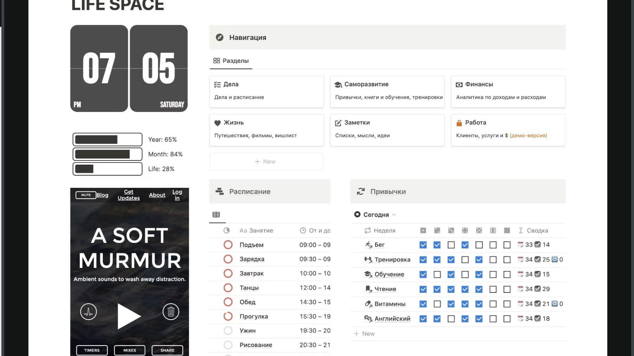This screenshot has width=634, height=356.
Task: Click the TIMERS button
Action: 92,350
